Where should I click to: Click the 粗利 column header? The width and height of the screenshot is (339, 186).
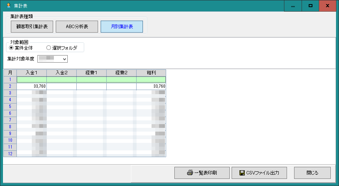point(151,72)
